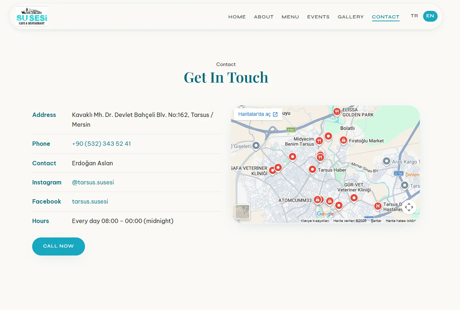Click the "Get In Touch" heading

(226, 77)
